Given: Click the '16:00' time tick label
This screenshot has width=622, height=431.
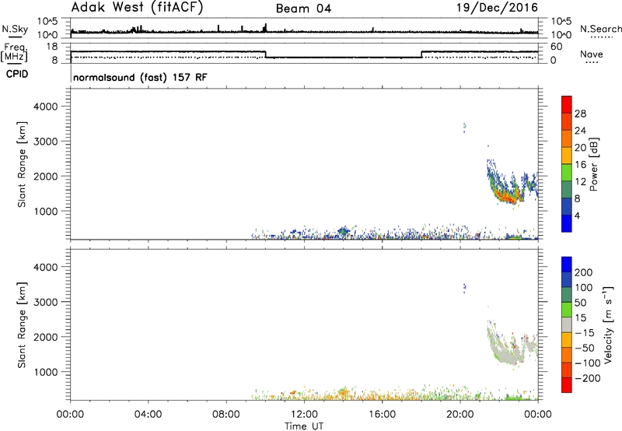Looking at the screenshot, I should pos(382,415).
